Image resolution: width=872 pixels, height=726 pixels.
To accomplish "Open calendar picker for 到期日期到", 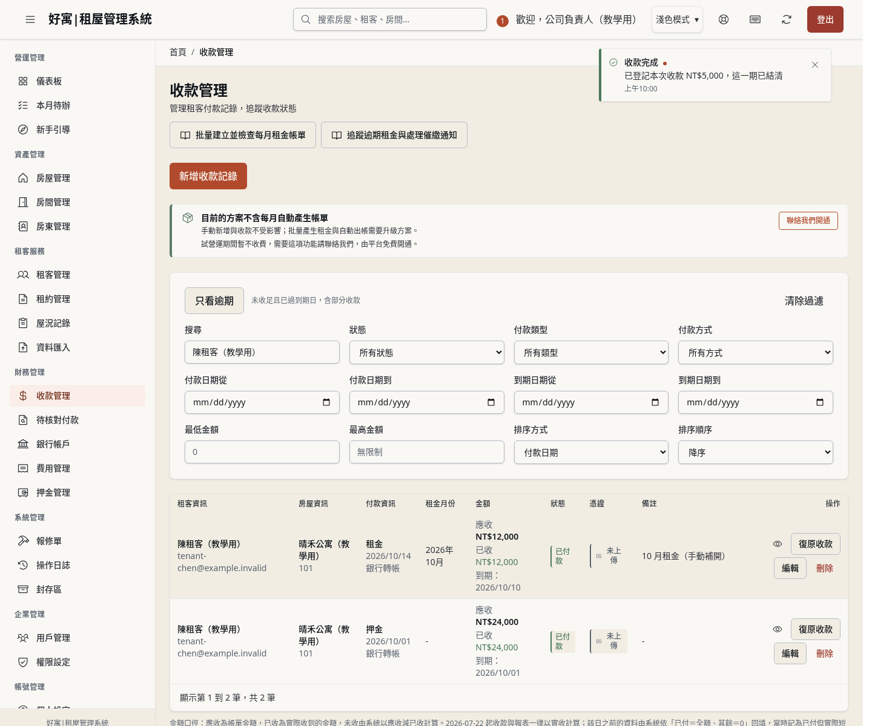I will click(820, 402).
